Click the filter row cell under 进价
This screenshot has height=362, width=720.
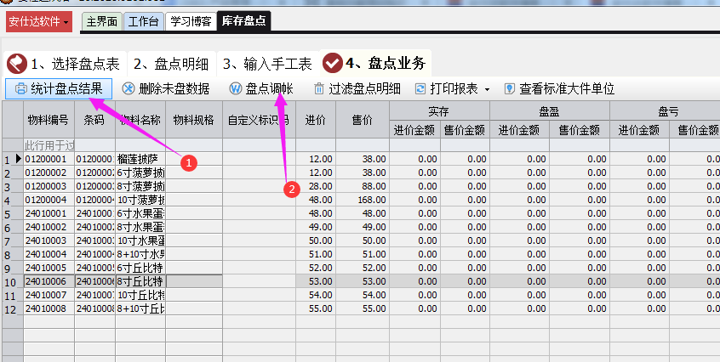coord(316,145)
